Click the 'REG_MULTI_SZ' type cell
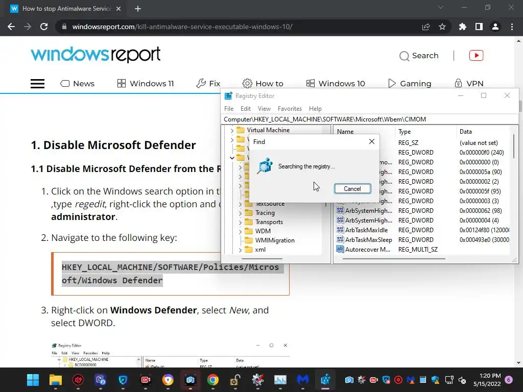This screenshot has height=392, width=523. [418, 249]
